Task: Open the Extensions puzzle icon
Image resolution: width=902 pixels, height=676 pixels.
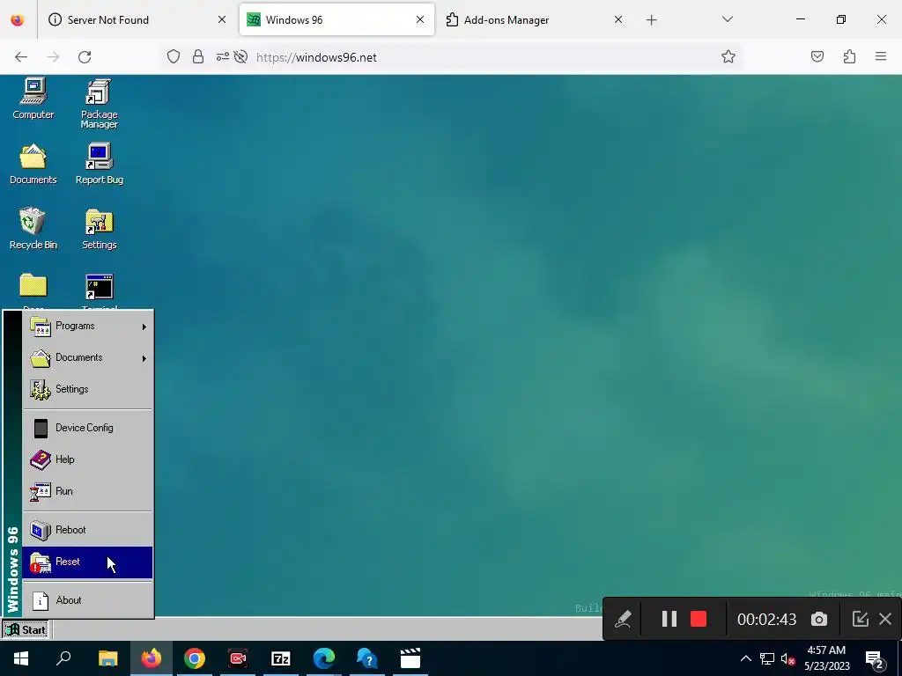Action: [x=849, y=56]
